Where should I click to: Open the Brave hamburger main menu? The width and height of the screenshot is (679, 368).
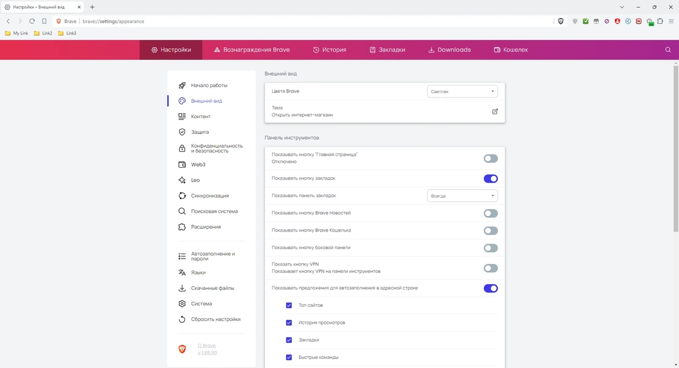click(671, 21)
